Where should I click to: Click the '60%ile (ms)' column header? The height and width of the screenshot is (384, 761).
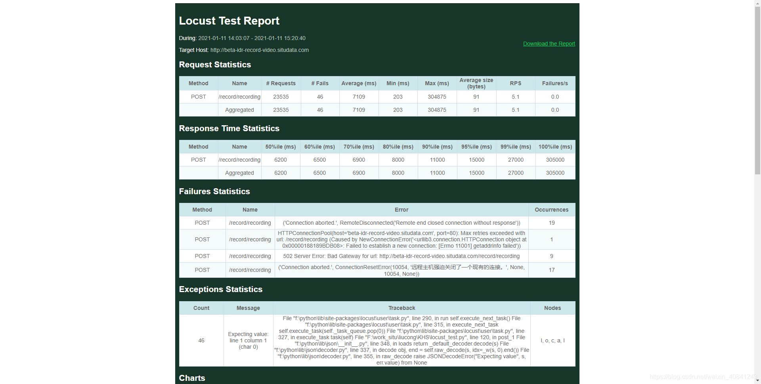[319, 147]
